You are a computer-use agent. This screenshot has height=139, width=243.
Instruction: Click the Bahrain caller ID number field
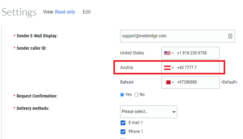tap(197, 82)
